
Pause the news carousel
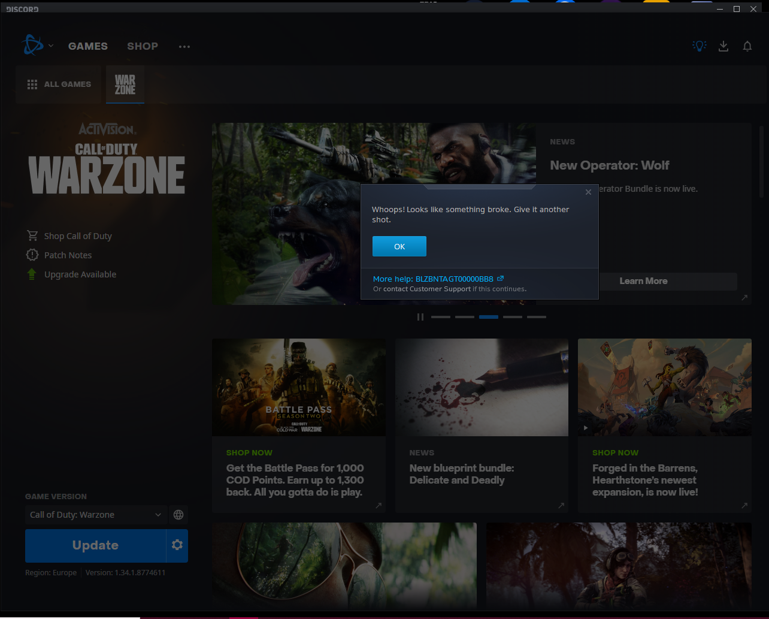[x=420, y=317]
